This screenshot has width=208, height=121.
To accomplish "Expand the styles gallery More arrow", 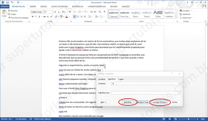I will [176, 17].
